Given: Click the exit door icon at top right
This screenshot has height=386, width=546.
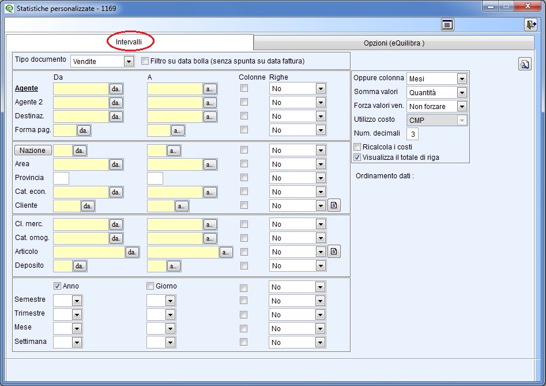Looking at the screenshot, I should (x=530, y=25).
